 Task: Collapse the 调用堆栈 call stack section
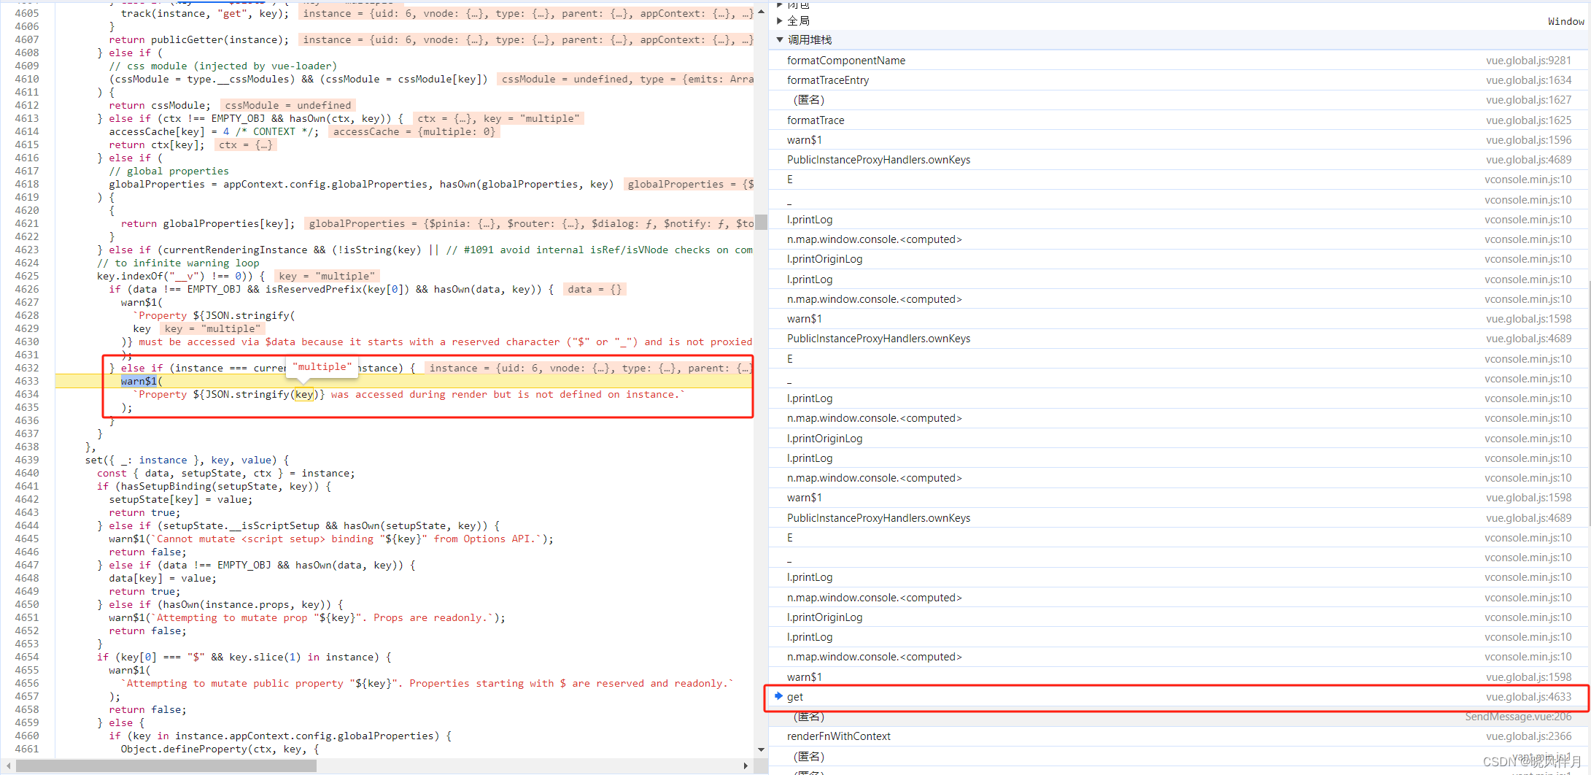click(x=780, y=40)
